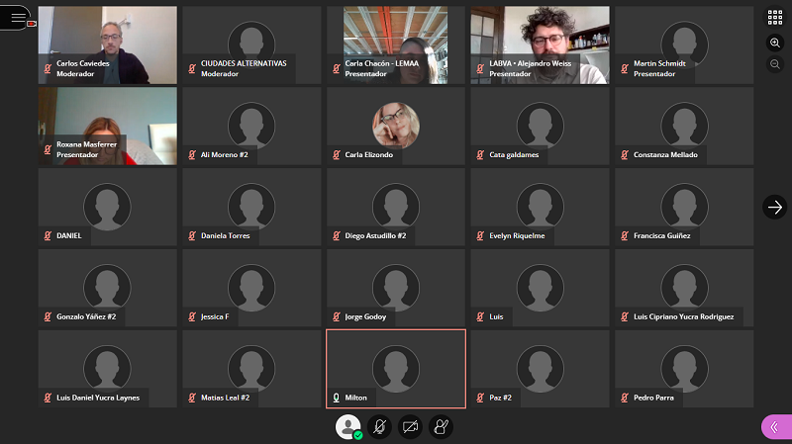Click the name label Paz #2

pos(500,398)
